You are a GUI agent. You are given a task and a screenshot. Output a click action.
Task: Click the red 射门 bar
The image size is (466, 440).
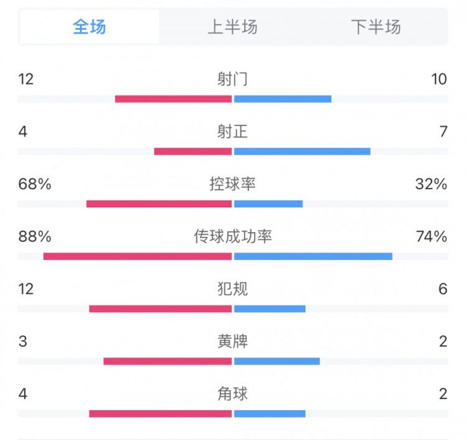173,99
